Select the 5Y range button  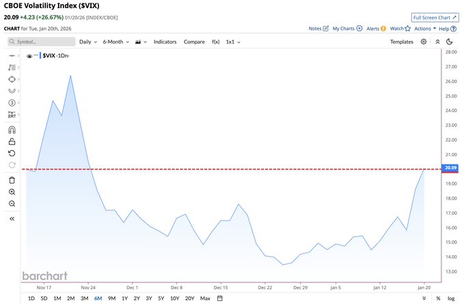pos(161,298)
